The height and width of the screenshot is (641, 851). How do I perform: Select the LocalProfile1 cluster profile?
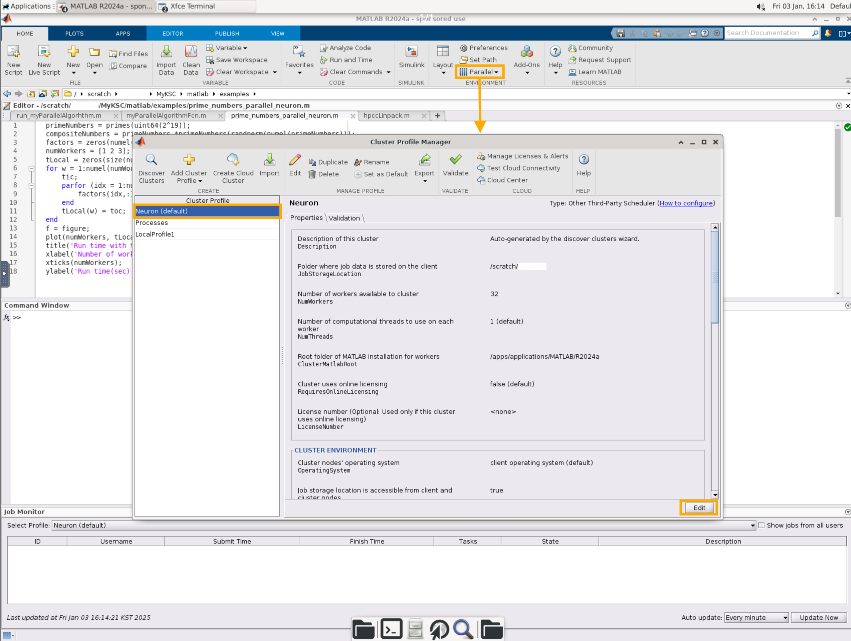pyautogui.click(x=207, y=235)
